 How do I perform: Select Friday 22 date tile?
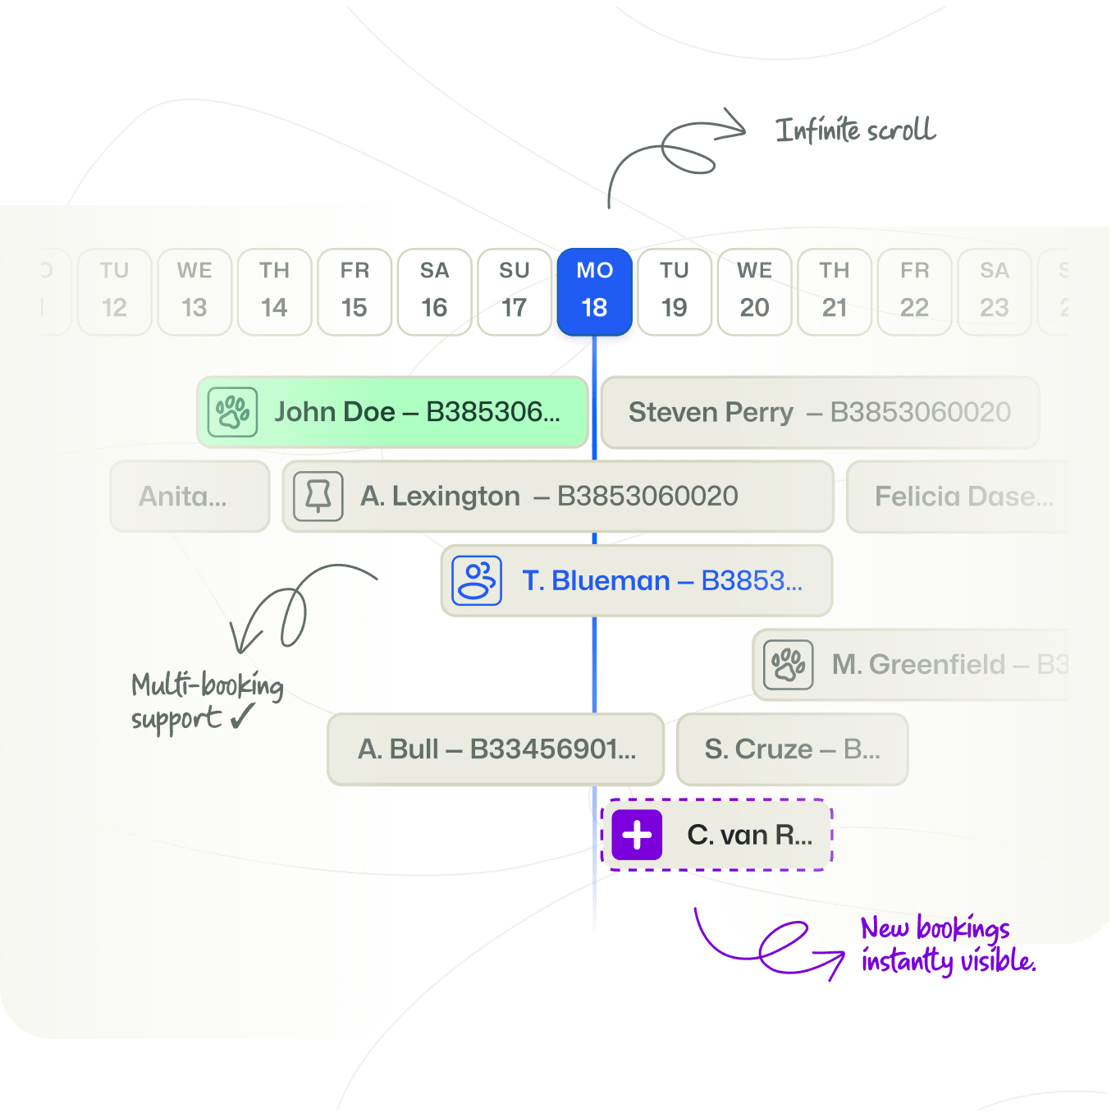[915, 291]
